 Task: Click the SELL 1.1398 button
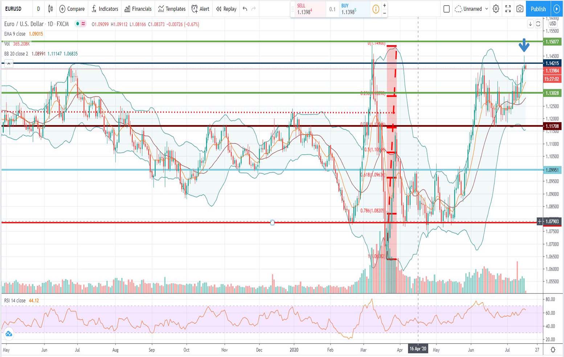[308, 9]
